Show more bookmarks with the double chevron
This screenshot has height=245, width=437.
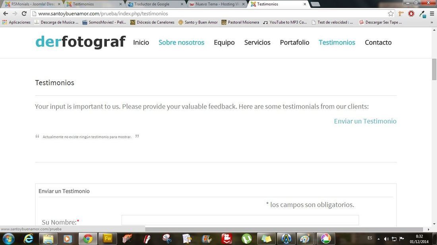[432, 22]
